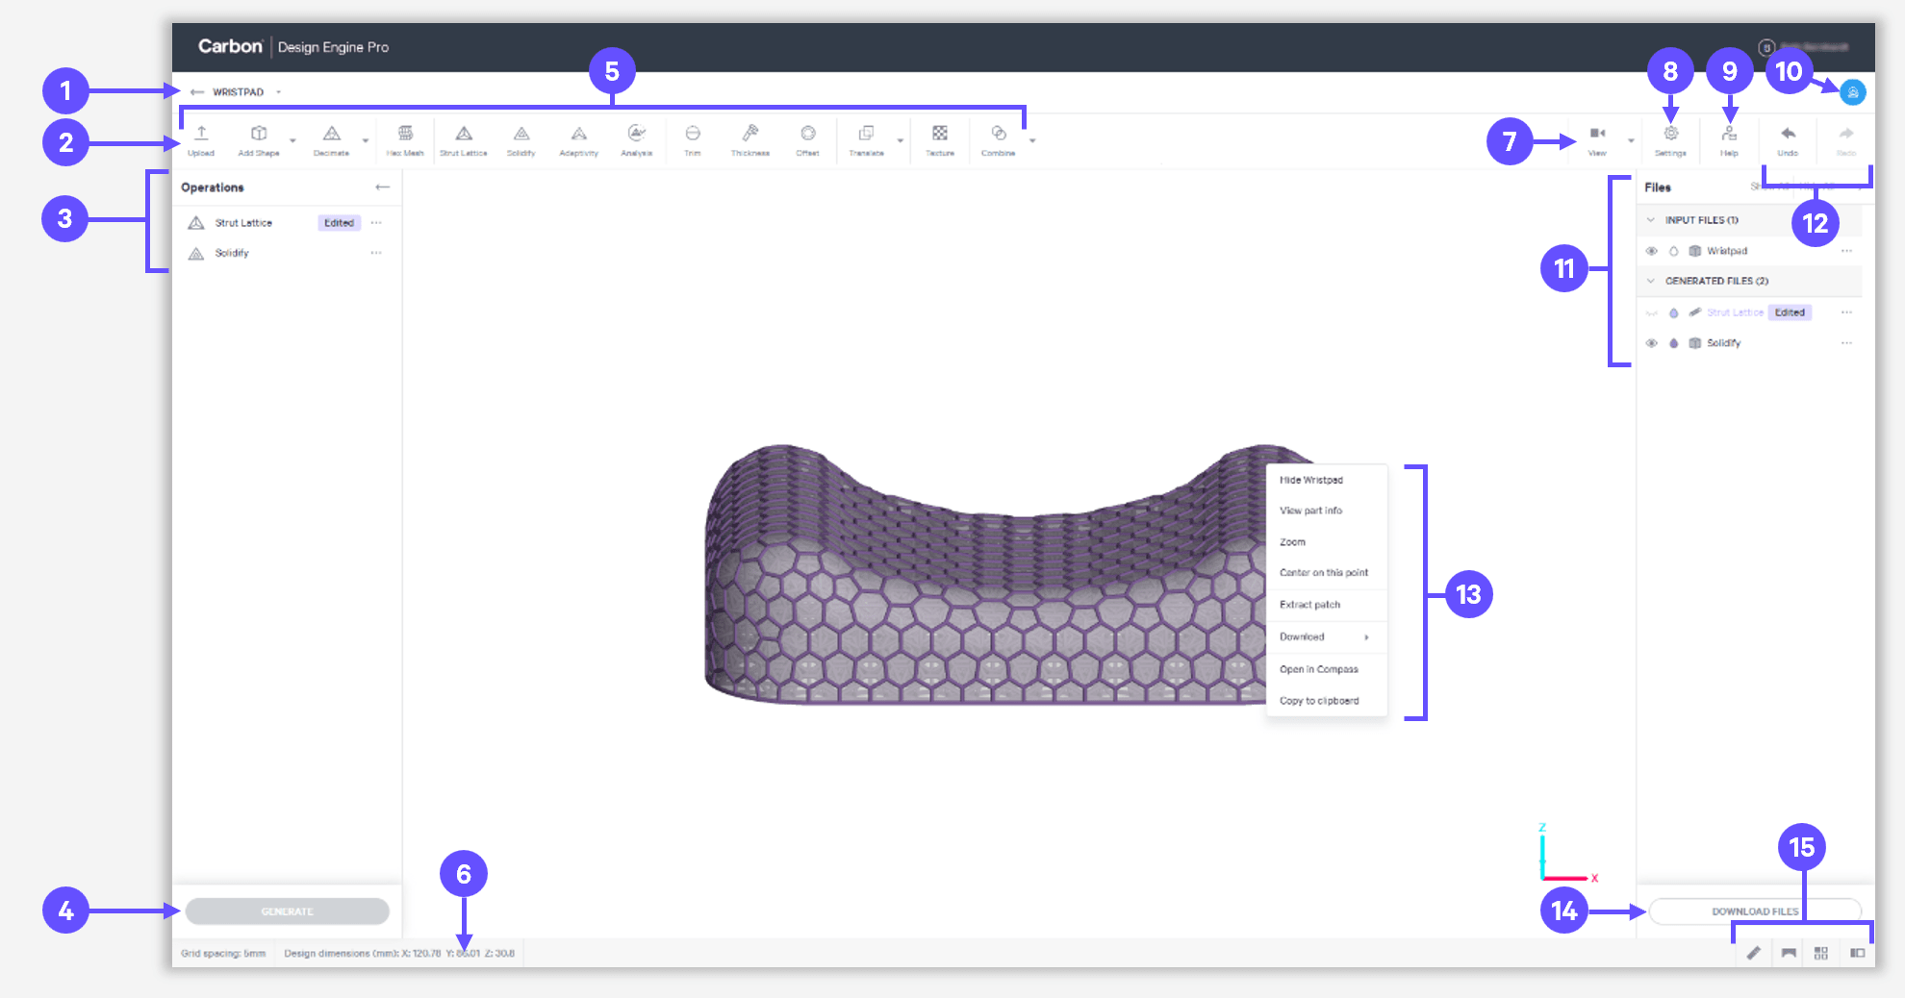
Task: Open the Help icon
Action: [x=1729, y=134]
